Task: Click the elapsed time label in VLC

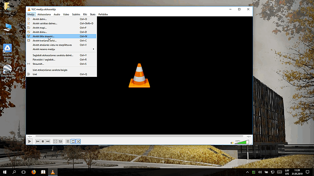Action: [x=30, y=136]
